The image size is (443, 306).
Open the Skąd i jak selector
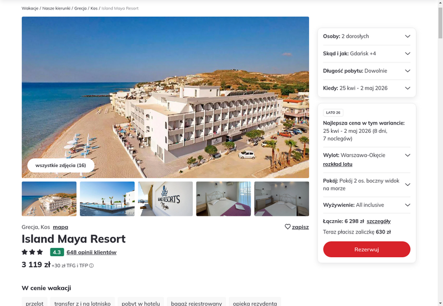367,54
